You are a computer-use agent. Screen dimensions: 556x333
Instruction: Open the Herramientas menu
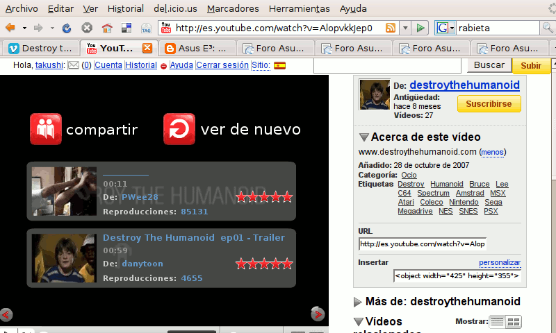tap(300, 8)
